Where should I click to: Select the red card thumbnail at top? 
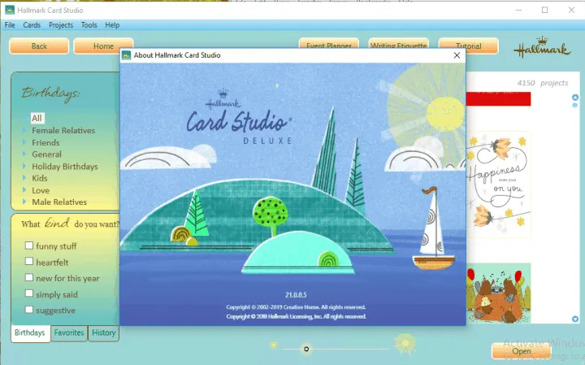pyautogui.click(x=499, y=99)
